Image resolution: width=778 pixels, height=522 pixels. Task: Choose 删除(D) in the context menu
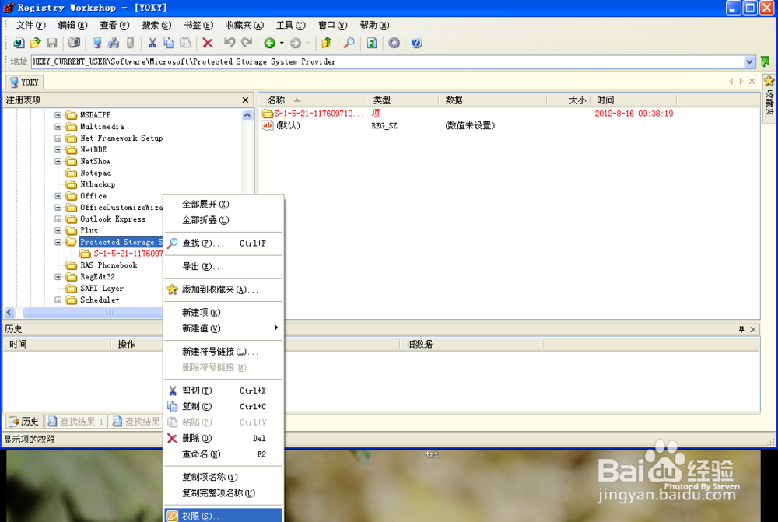223,438
